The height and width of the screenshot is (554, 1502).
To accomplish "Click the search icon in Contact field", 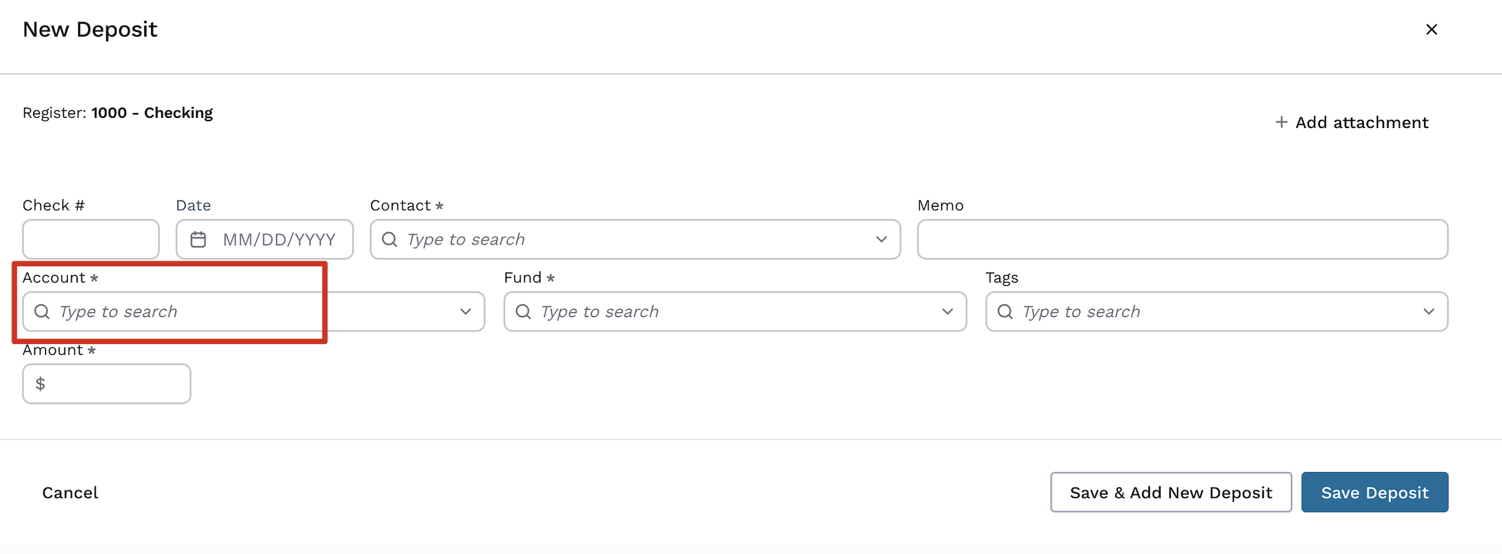I will 389,240.
